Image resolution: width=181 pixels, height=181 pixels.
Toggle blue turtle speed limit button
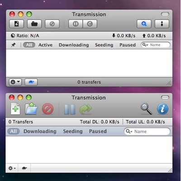(x=31, y=82)
